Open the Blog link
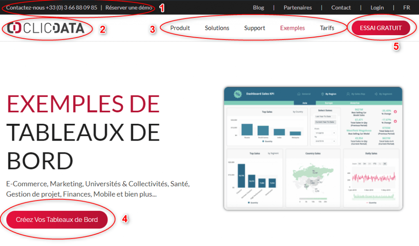The image size is (419, 246). tap(259, 7)
